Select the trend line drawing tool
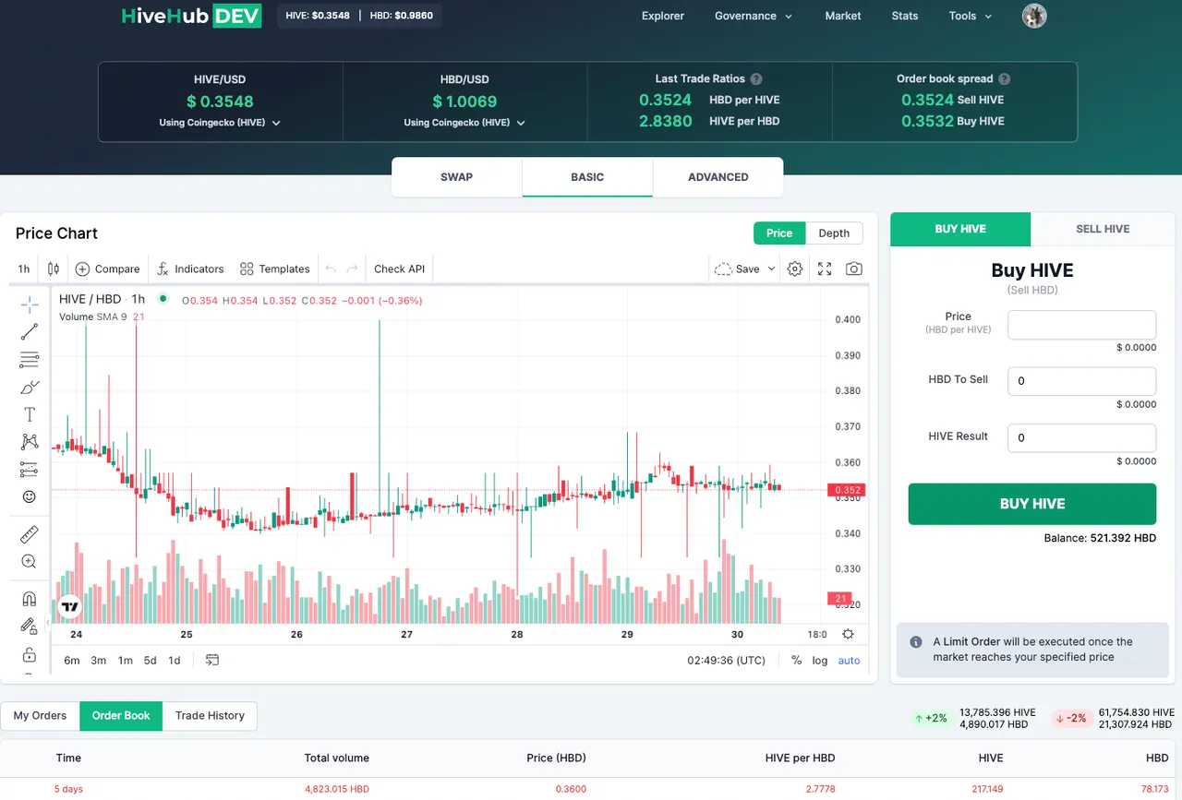 tap(30, 332)
